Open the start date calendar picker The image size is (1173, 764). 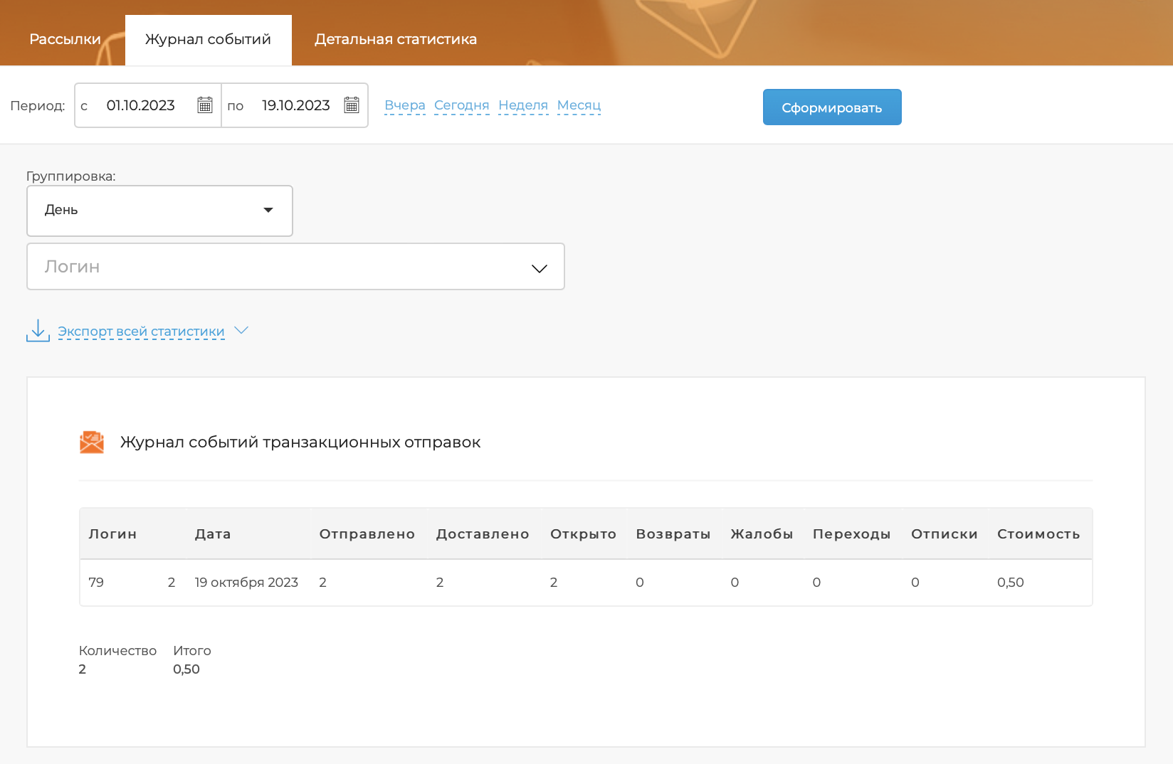coord(205,105)
